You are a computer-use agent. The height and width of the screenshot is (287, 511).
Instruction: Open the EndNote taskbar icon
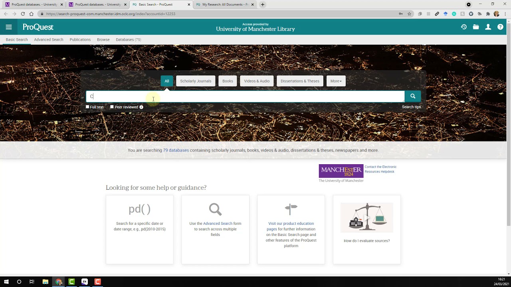click(x=84, y=282)
